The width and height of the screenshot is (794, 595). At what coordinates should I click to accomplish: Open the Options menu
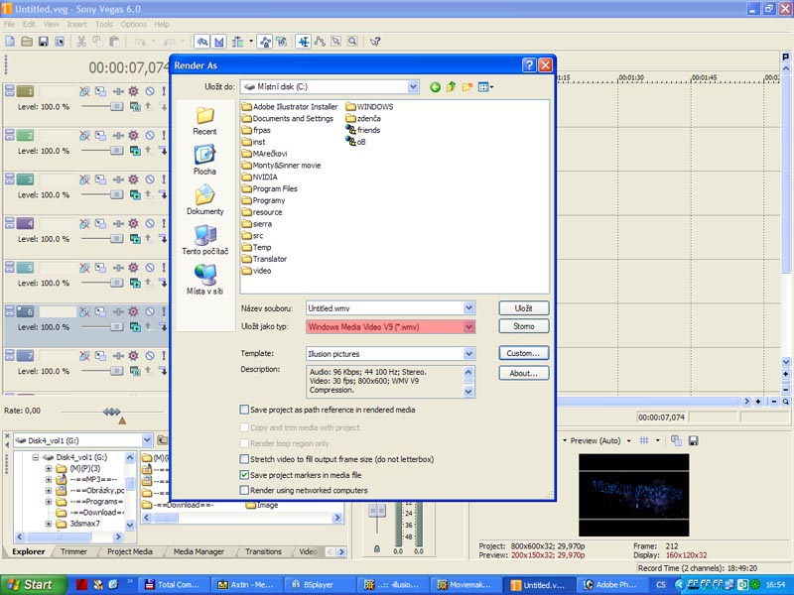[133, 24]
